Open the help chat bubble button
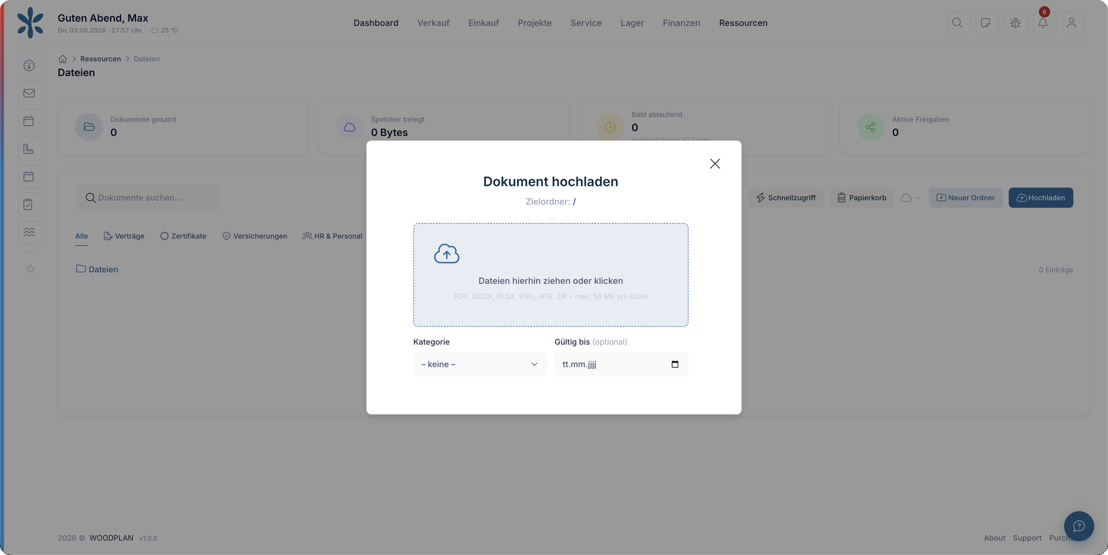The width and height of the screenshot is (1108, 555). [1079, 526]
